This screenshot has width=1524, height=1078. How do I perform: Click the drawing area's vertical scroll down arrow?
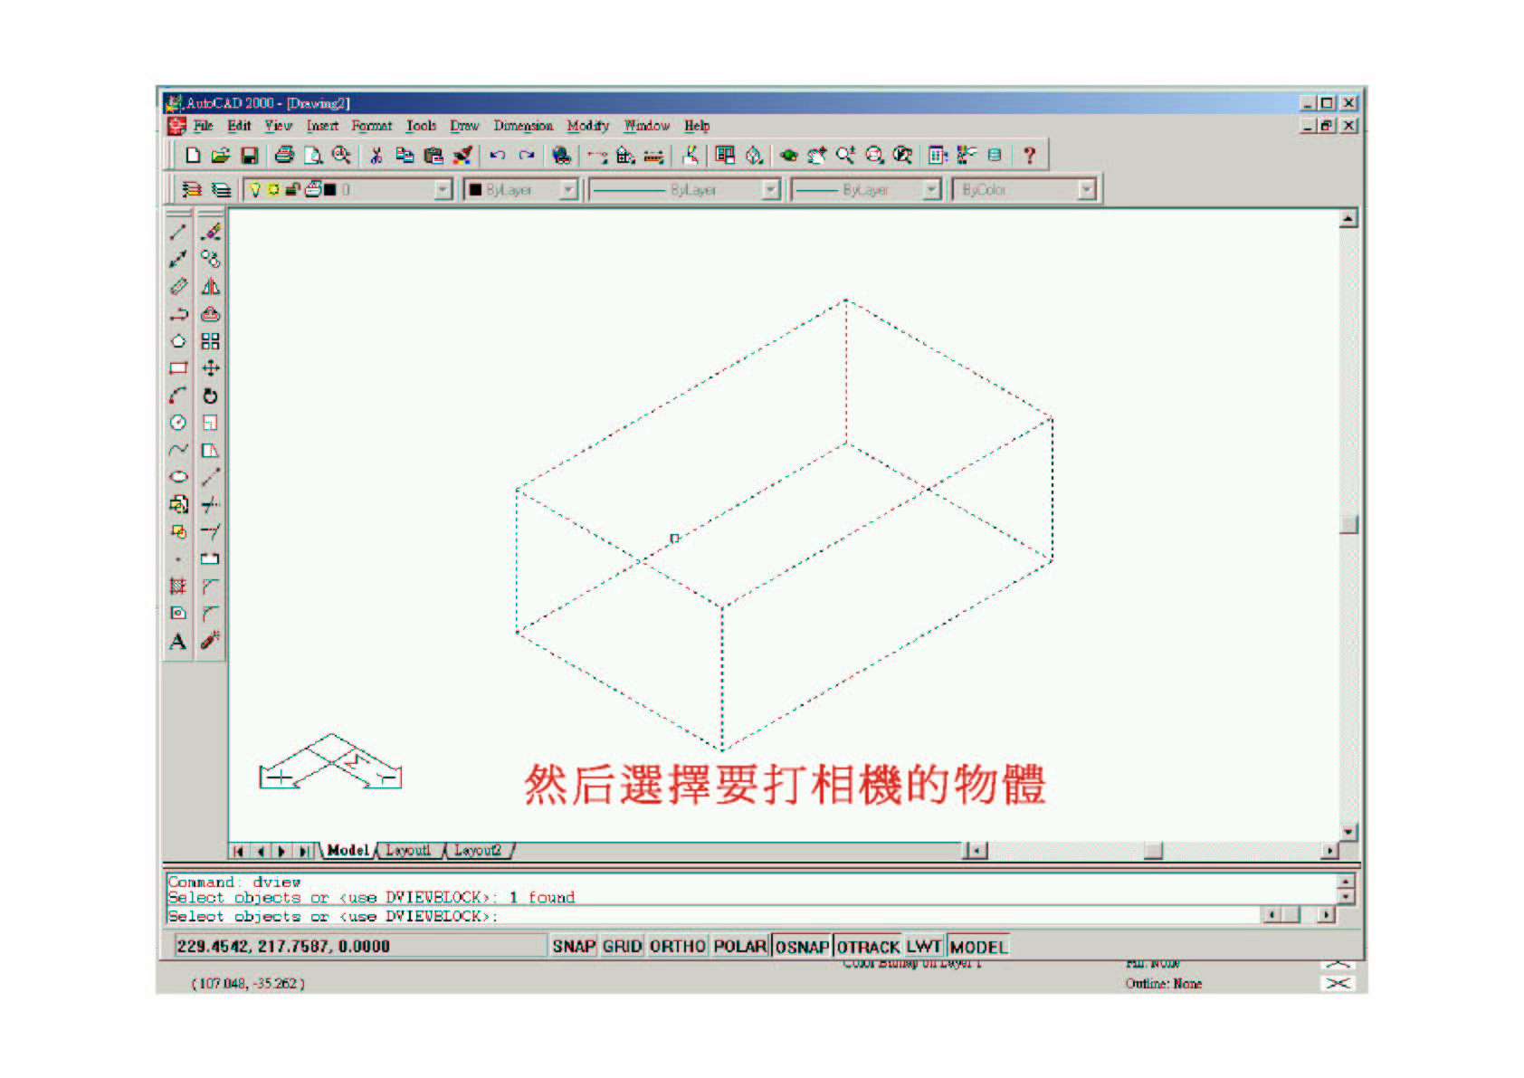pyautogui.click(x=1348, y=832)
